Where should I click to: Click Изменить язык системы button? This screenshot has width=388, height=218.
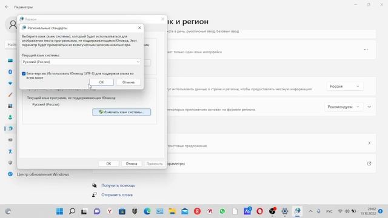[121, 112]
